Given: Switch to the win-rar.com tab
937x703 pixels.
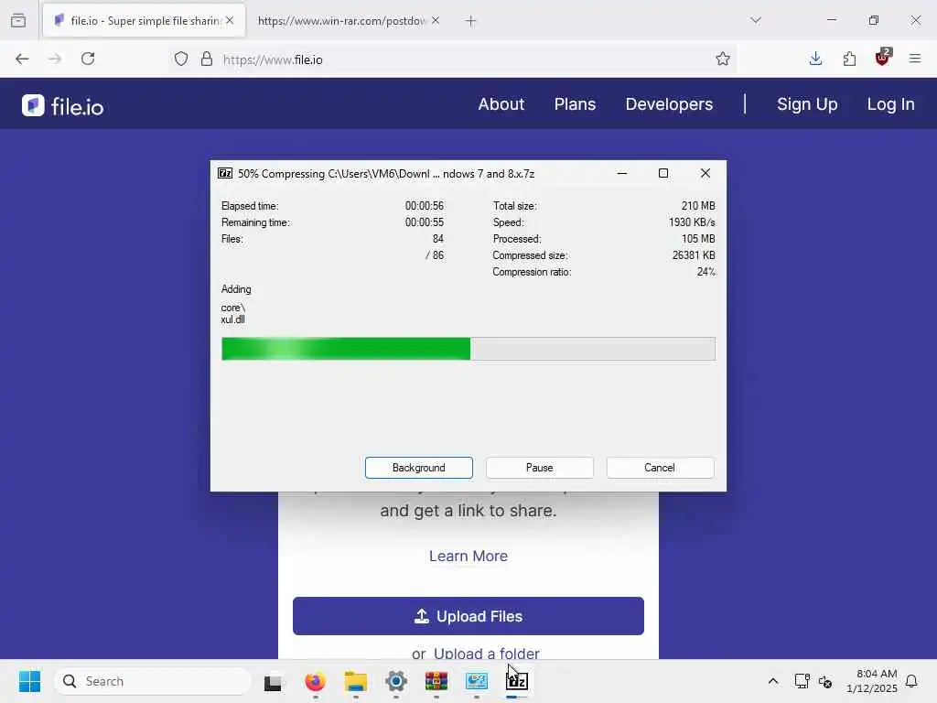Looking at the screenshot, I should [349, 21].
